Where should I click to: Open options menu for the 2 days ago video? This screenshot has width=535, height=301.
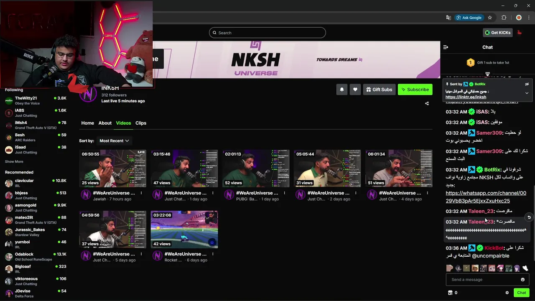(x=356, y=193)
